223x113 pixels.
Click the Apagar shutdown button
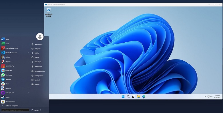coord(35,110)
